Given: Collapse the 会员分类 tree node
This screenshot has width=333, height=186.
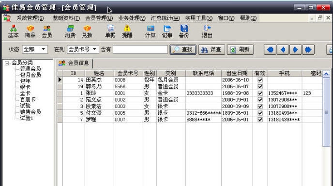Looking at the screenshot, I should coord(7,63).
